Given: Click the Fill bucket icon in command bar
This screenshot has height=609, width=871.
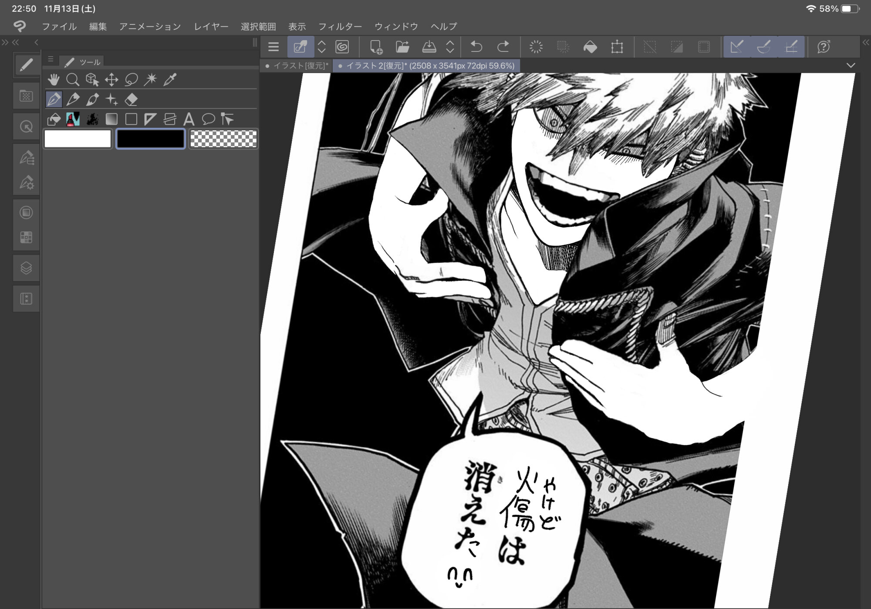Looking at the screenshot, I should 590,47.
